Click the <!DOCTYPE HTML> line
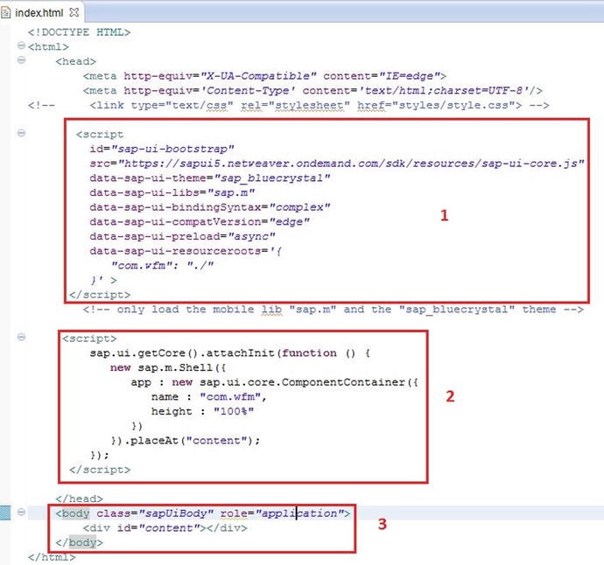 point(80,32)
